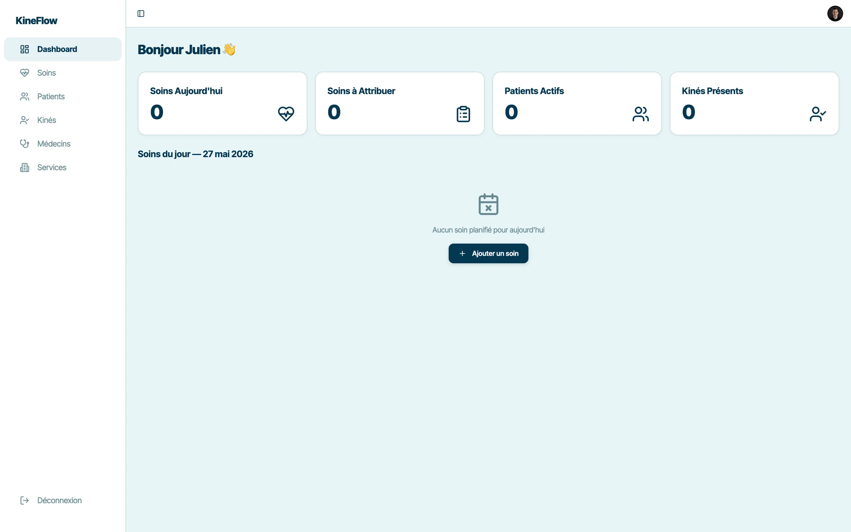Screen dimensions: 851x532
Task: Click the Soins du jour date heading
Action: coord(195,154)
